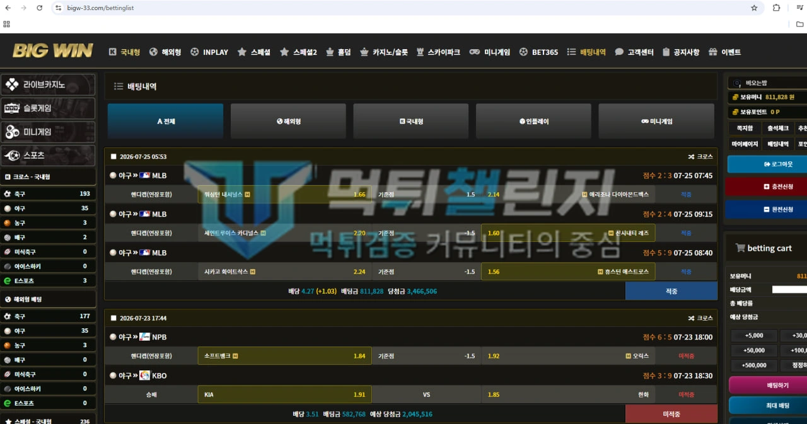Click the 애리조나 다이아몬드백스 2.14 cell

click(568, 195)
